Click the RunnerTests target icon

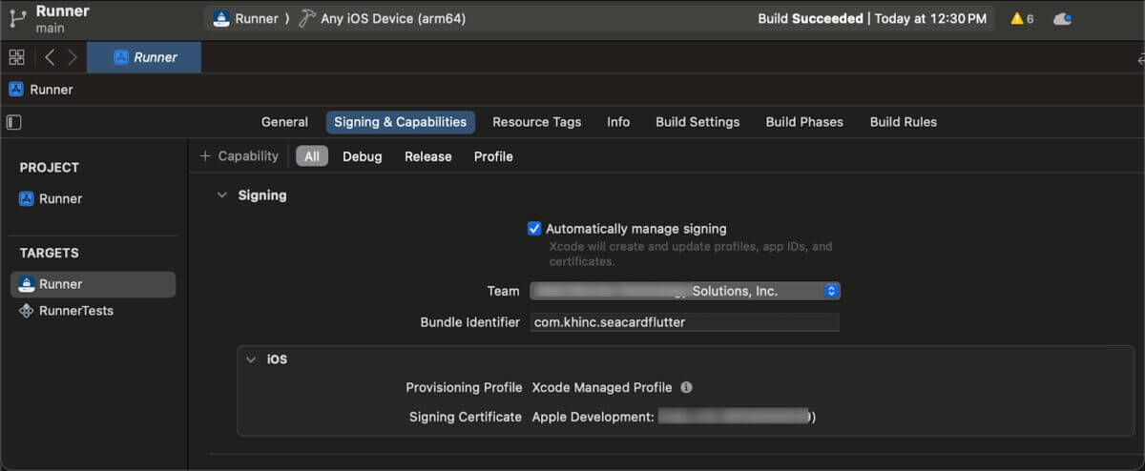point(27,311)
